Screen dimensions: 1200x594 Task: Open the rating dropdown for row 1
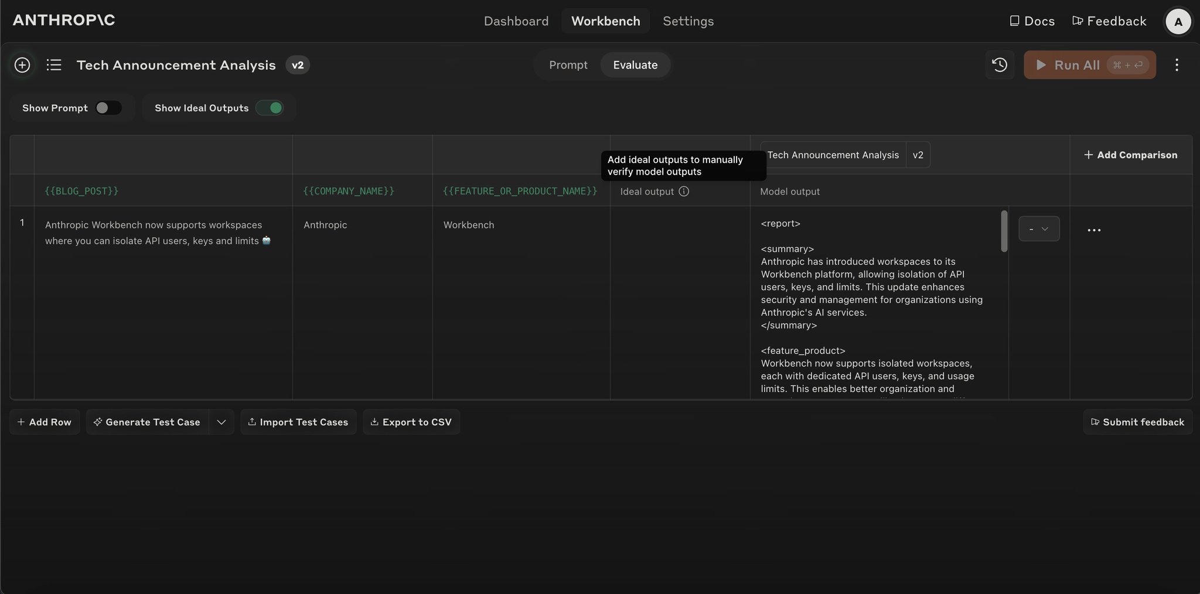tap(1039, 229)
